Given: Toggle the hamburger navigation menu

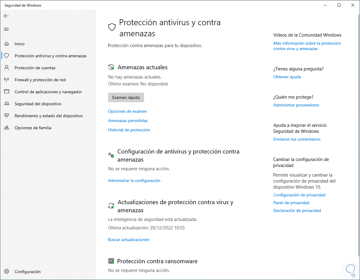Looking at the screenshot, I should pyautogui.click(x=6, y=29).
